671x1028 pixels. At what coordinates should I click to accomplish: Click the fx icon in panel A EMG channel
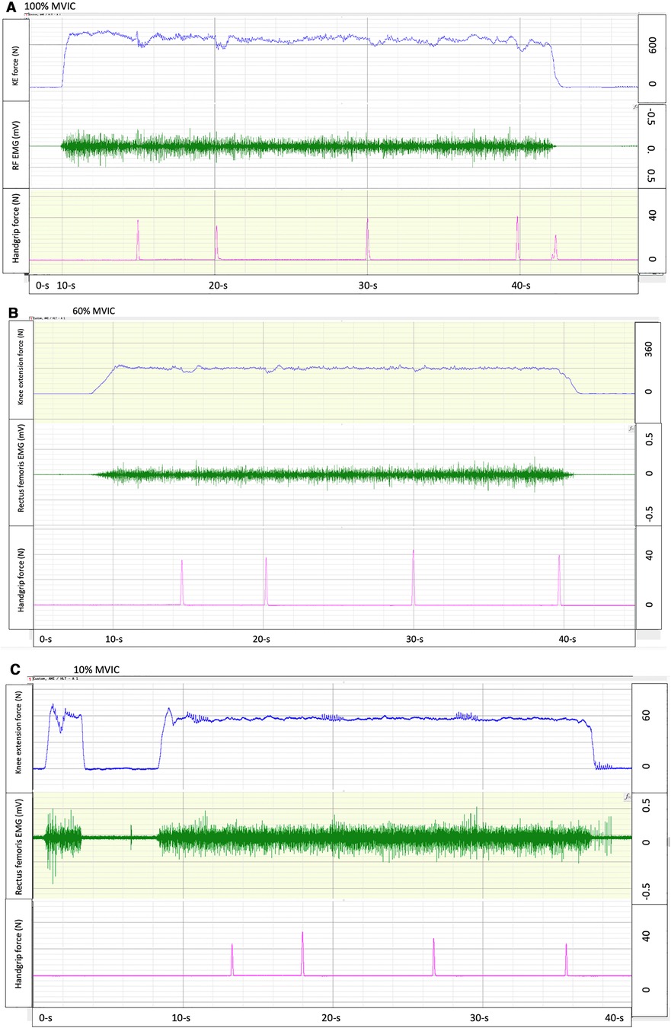pos(635,108)
